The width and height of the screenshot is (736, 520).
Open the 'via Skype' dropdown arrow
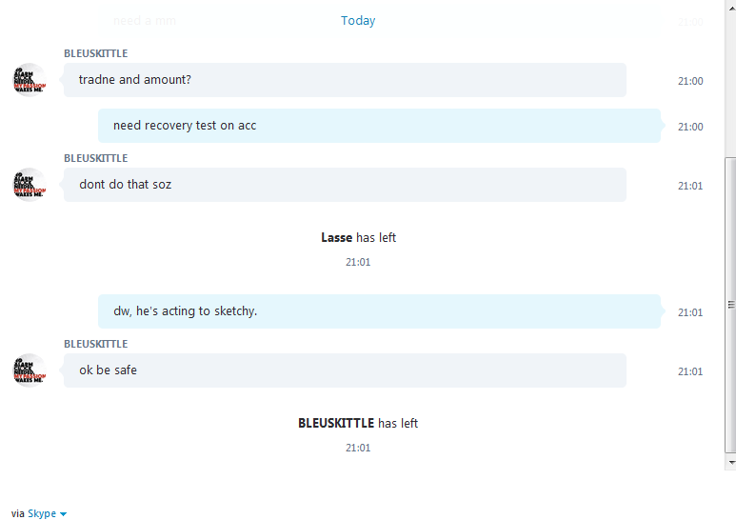[x=64, y=514]
